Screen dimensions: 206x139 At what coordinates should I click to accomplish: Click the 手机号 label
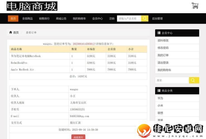coord(15,110)
